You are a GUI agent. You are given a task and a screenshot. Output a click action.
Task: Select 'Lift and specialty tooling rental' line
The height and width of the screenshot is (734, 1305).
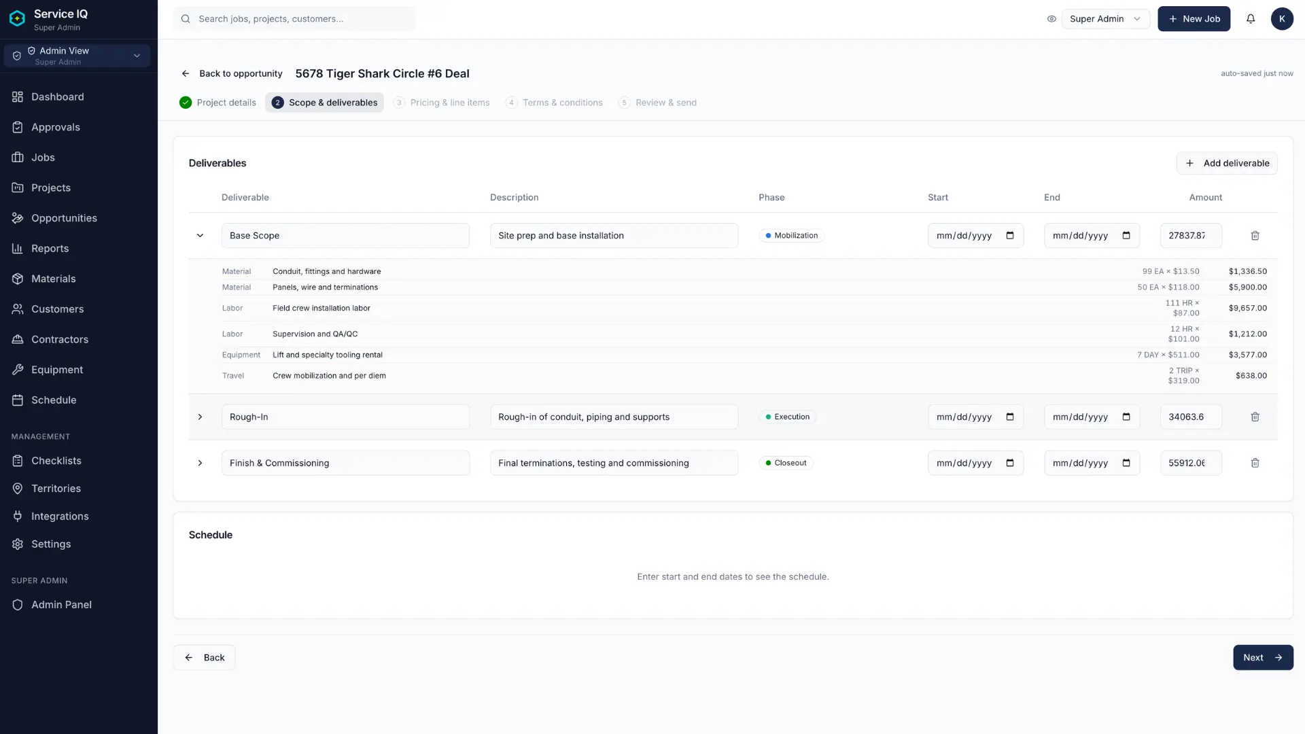[x=328, y=355]
